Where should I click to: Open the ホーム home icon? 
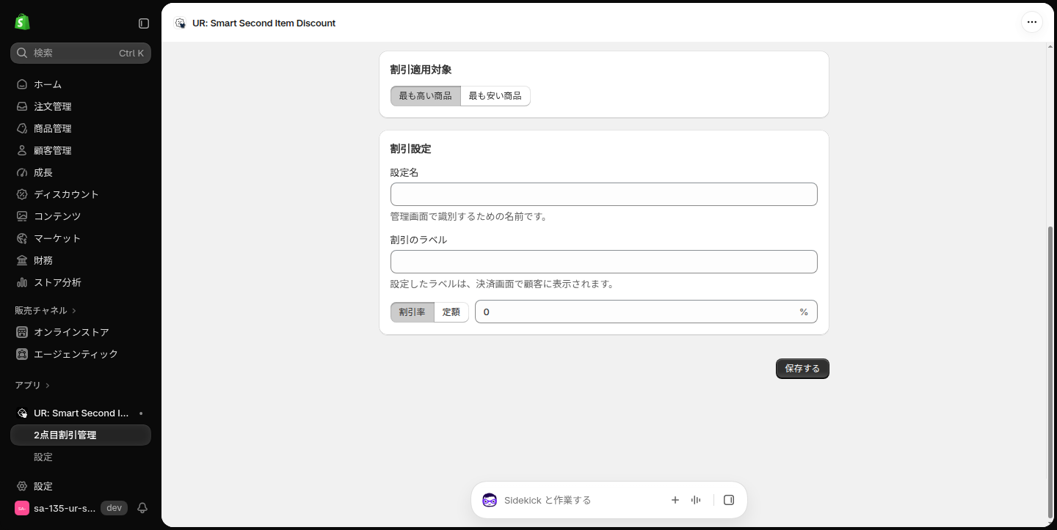22,84
